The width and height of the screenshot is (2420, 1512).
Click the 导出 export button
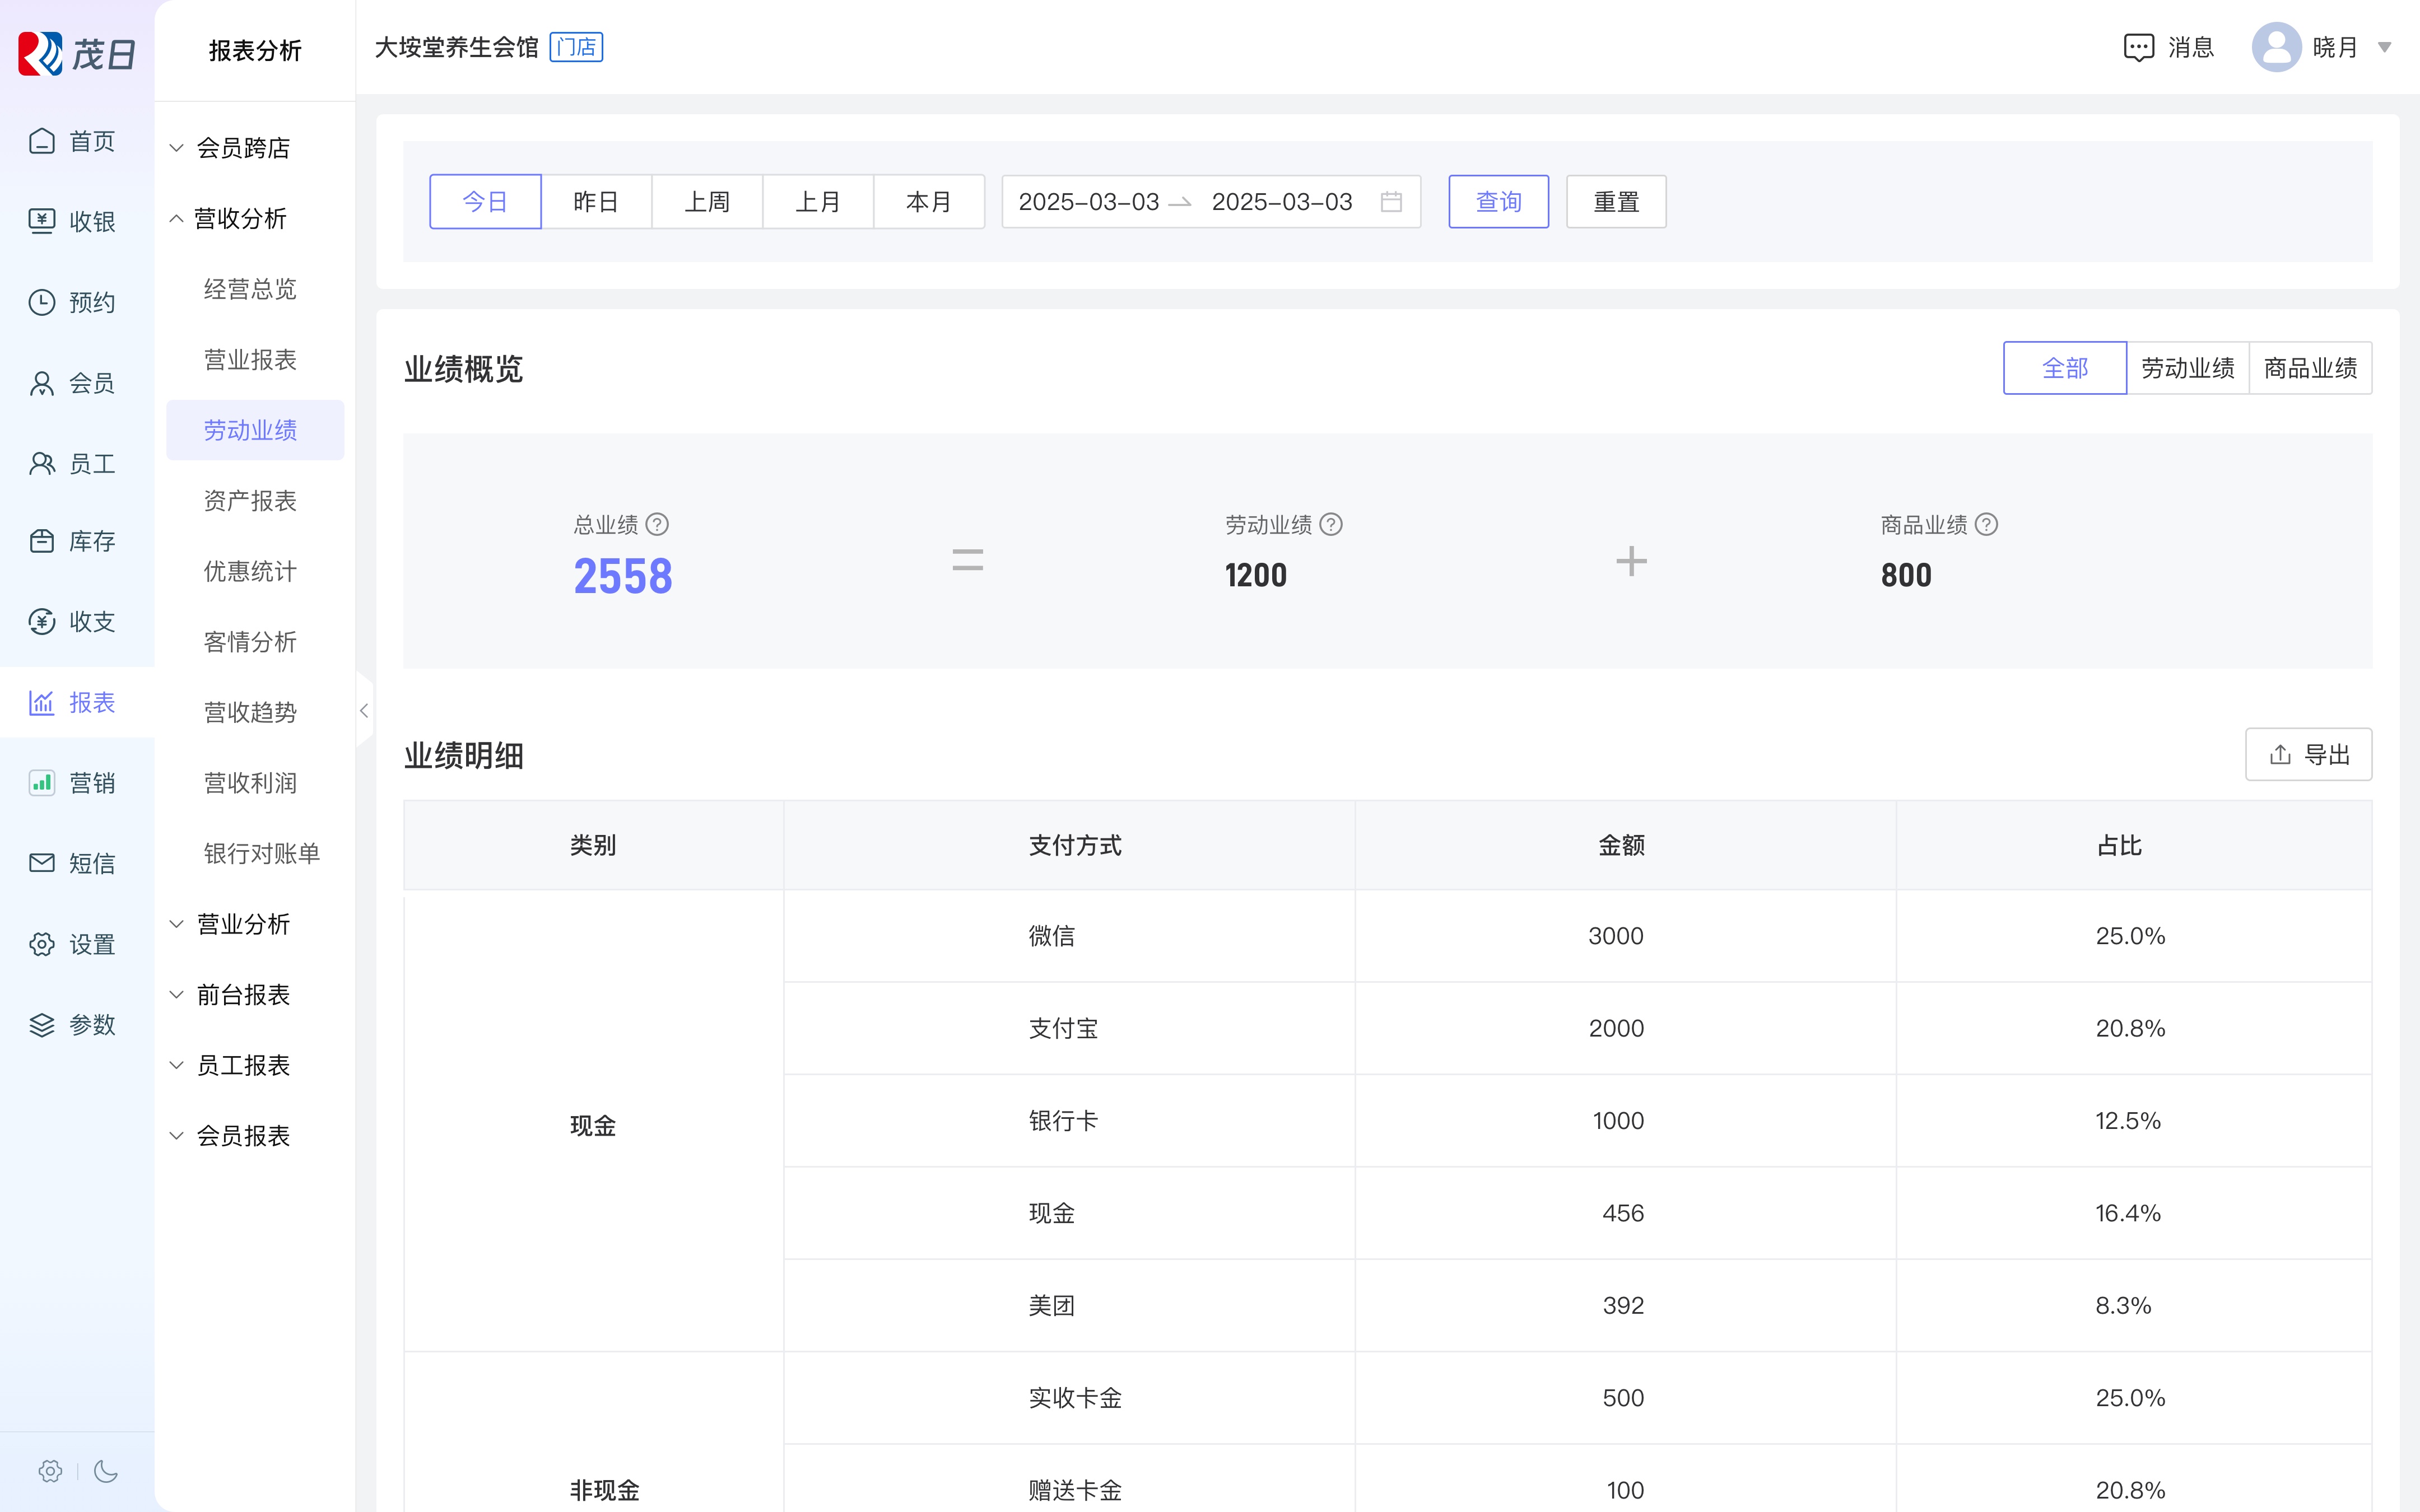pos(2308,754)
